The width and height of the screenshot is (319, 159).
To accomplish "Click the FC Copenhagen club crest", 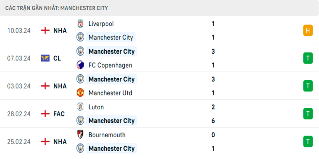I will (x=81, y=65).
